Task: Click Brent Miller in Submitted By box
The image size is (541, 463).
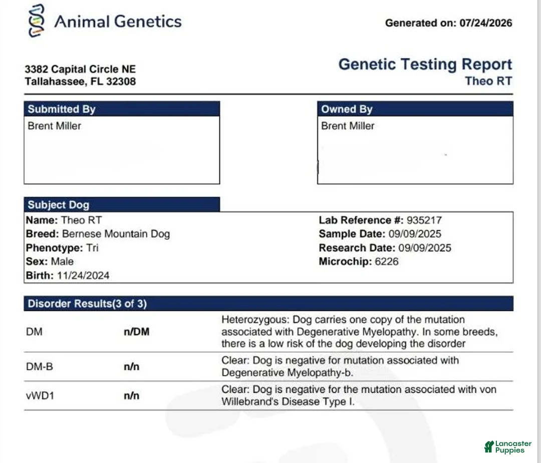Action: point(55,126)
